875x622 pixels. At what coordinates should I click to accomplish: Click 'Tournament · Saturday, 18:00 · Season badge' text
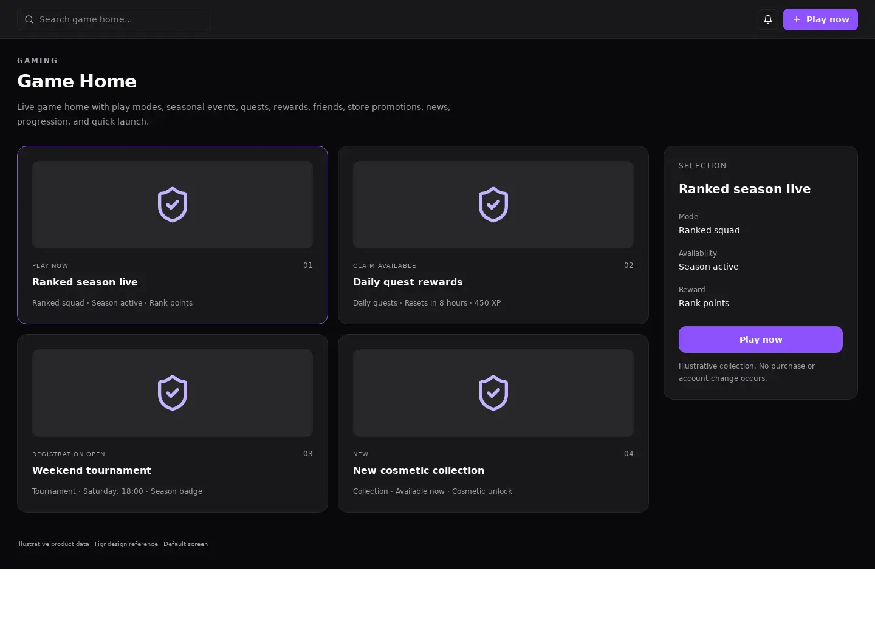[x=117, y=491]
